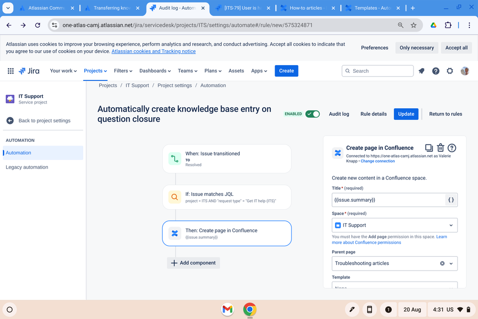
Task: Open Rule details
Action: (373, 114)
